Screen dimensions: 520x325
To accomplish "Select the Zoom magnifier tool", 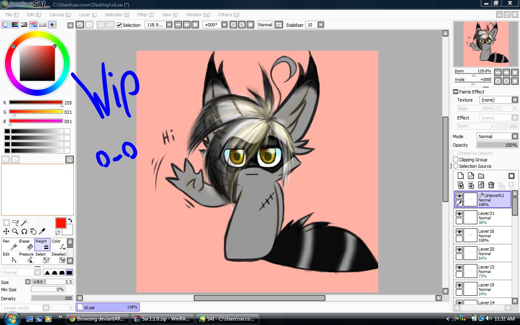I will pyautogui.click(x=15, y=232).
